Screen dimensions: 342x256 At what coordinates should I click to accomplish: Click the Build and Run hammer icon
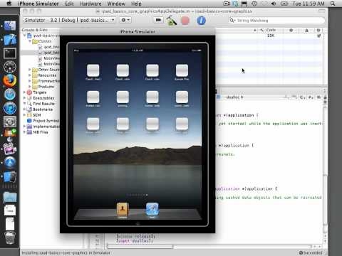[171, 21]
